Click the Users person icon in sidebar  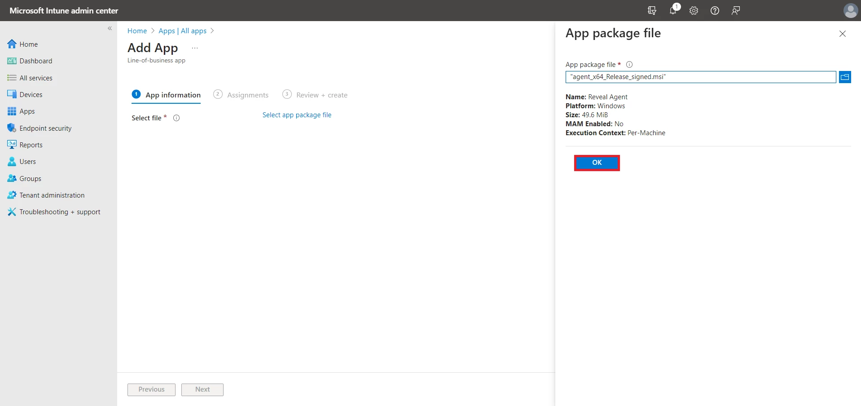[12, 161]
